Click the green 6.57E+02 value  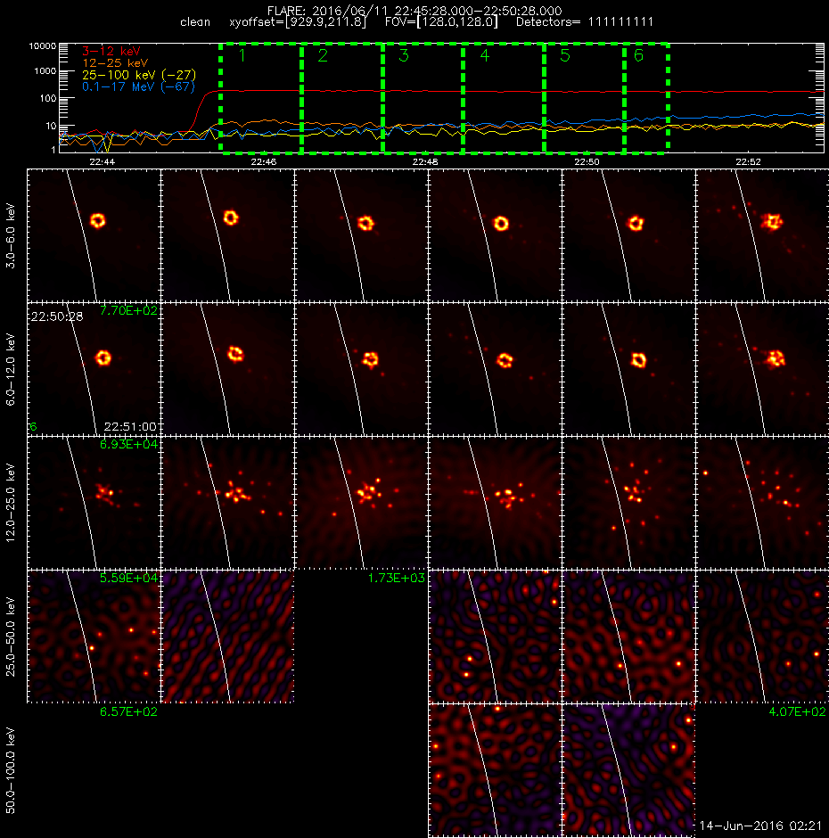[x=129, y=711]
